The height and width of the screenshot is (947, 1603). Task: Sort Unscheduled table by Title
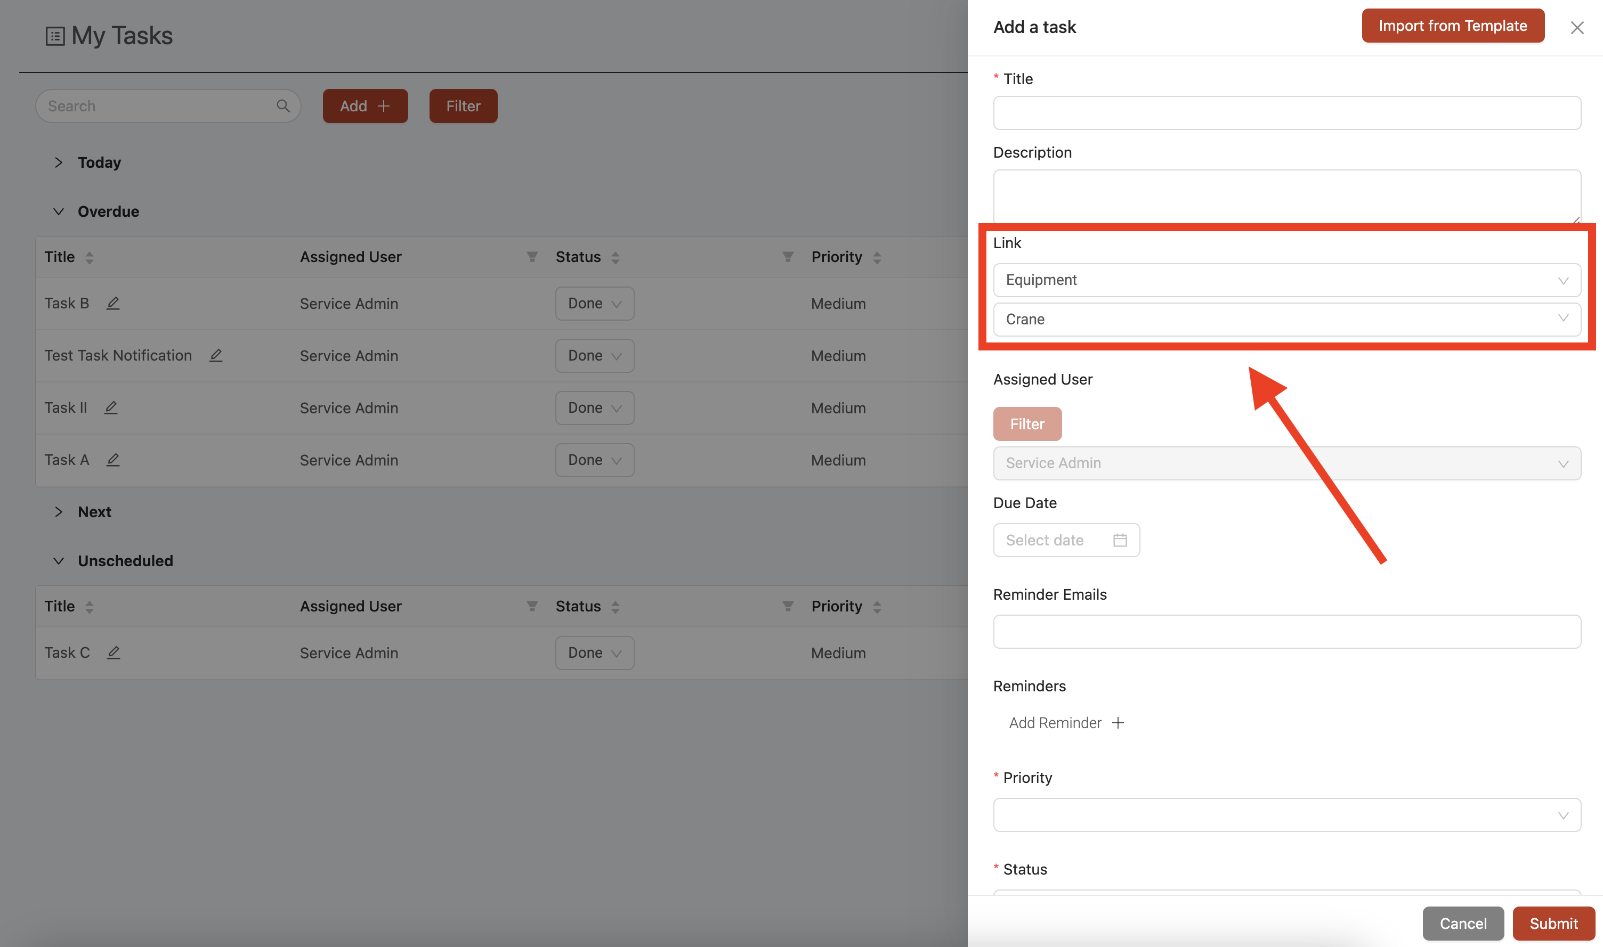coord(90,607)
